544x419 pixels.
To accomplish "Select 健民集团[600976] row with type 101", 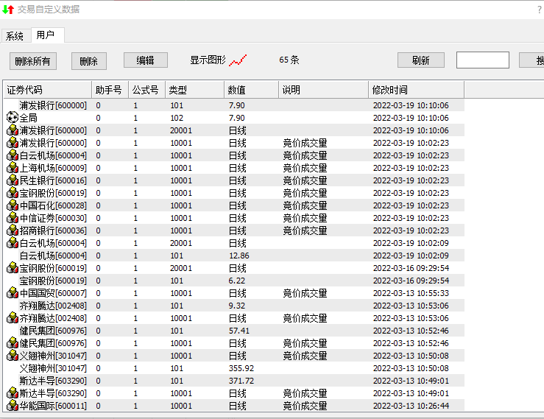I will coord(234,331).
